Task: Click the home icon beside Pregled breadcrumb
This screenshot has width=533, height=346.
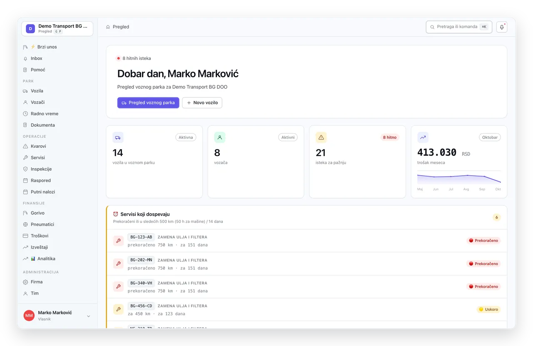Action: click(108, 27)
